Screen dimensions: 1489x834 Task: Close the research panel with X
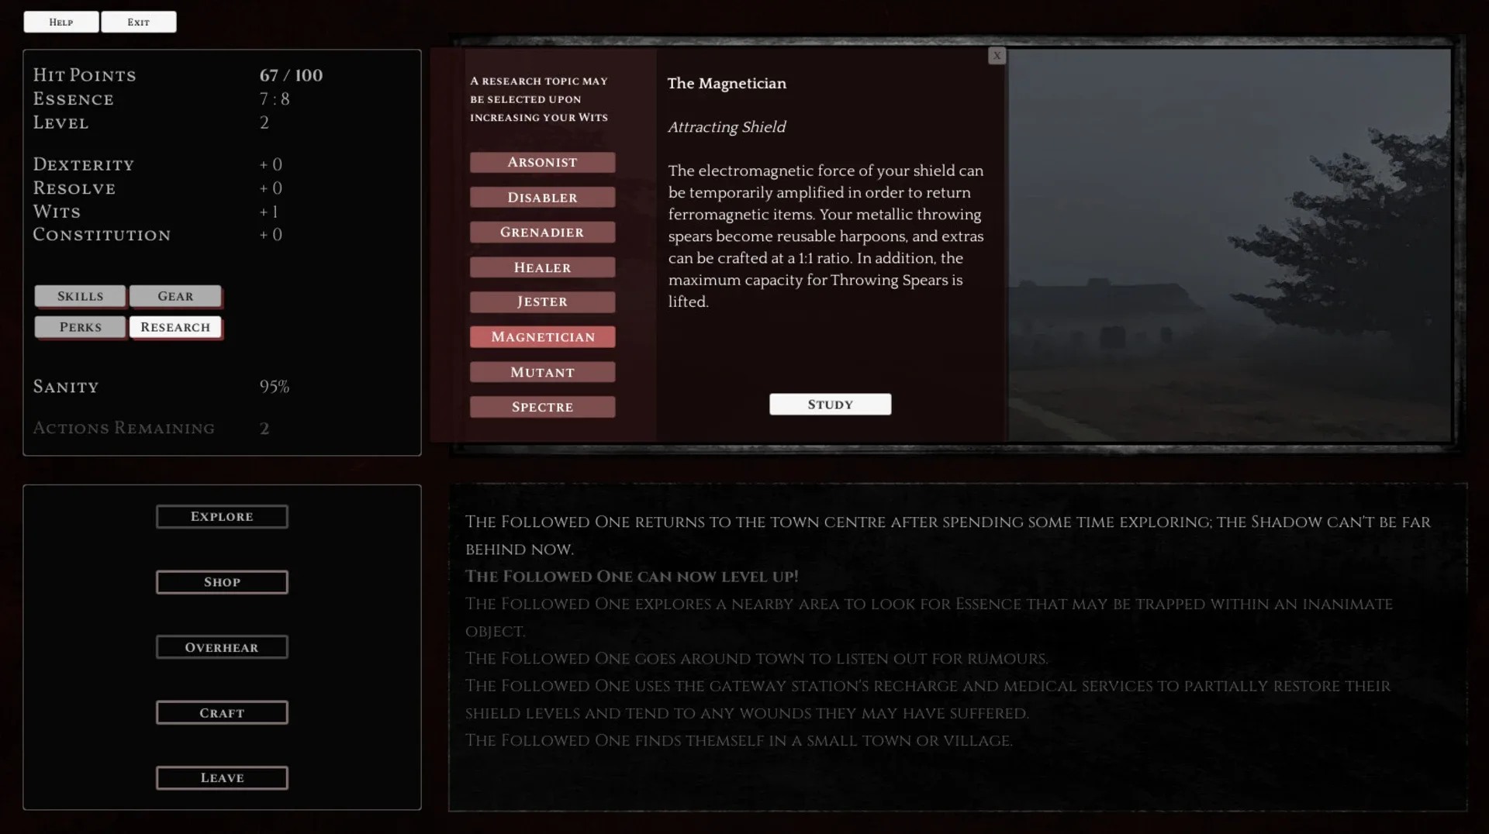pyautogui.click(x=997, y=56)
